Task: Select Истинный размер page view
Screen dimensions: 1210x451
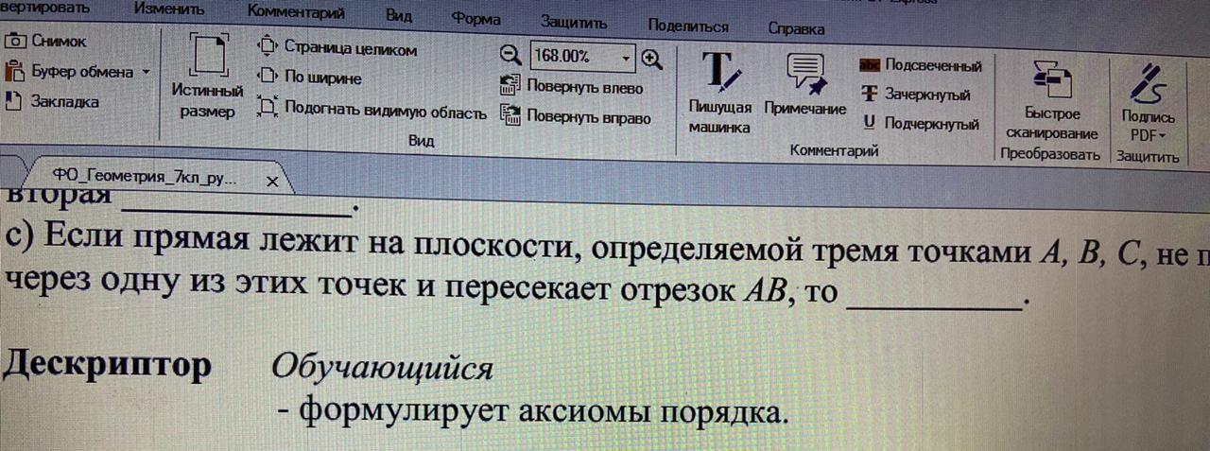Action: click(208, 79)
